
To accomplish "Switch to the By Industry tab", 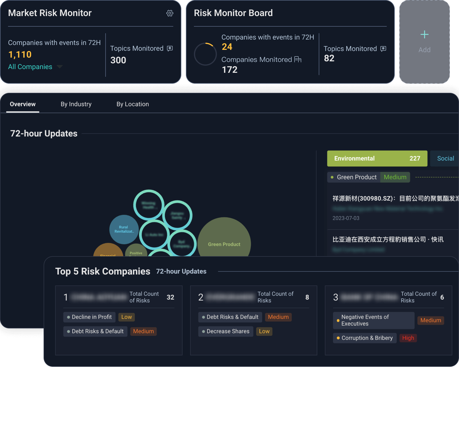I will [76, 104].
